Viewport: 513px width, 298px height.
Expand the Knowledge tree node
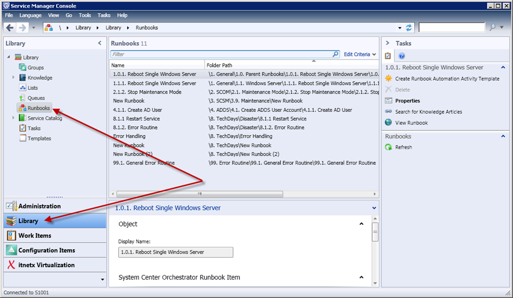tap(14, 77)
